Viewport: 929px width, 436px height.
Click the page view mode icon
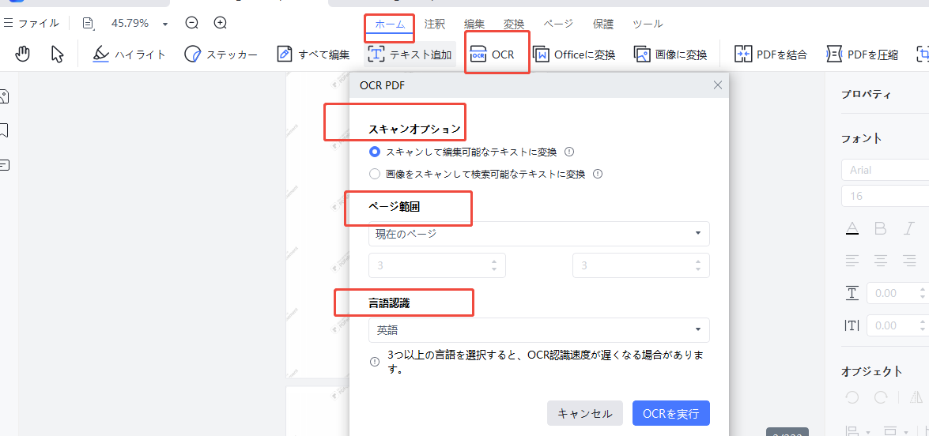89,24
